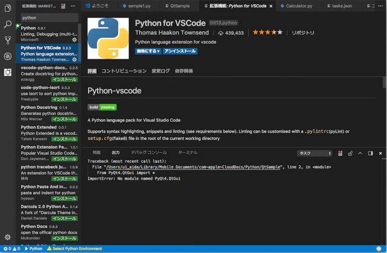The image size is (387, 253).
Task: Click the extensions search field containing python
Action: click(49, 18)
